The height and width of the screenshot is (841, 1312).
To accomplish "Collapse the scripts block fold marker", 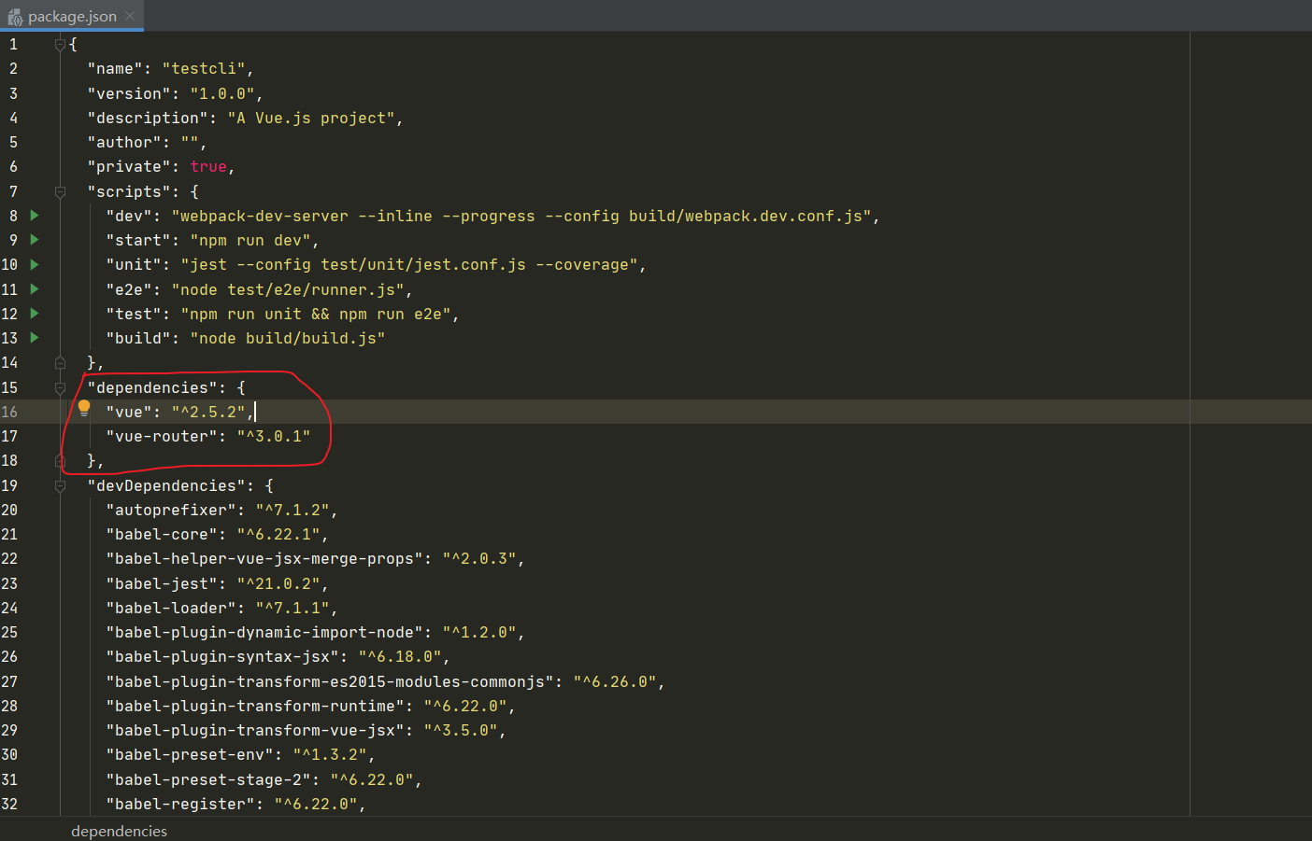I will coord(60,191).
